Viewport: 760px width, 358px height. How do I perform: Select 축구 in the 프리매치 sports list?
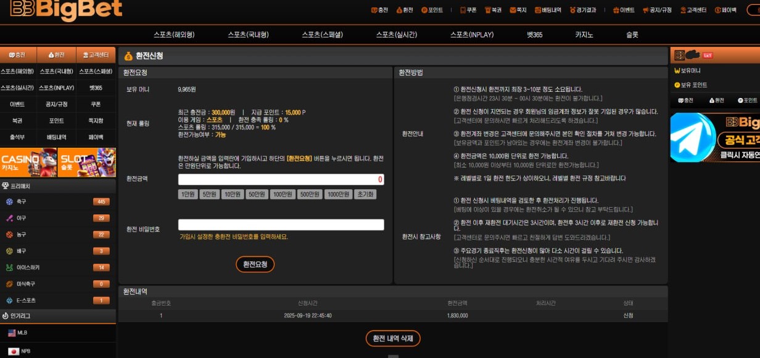point(22,201)
